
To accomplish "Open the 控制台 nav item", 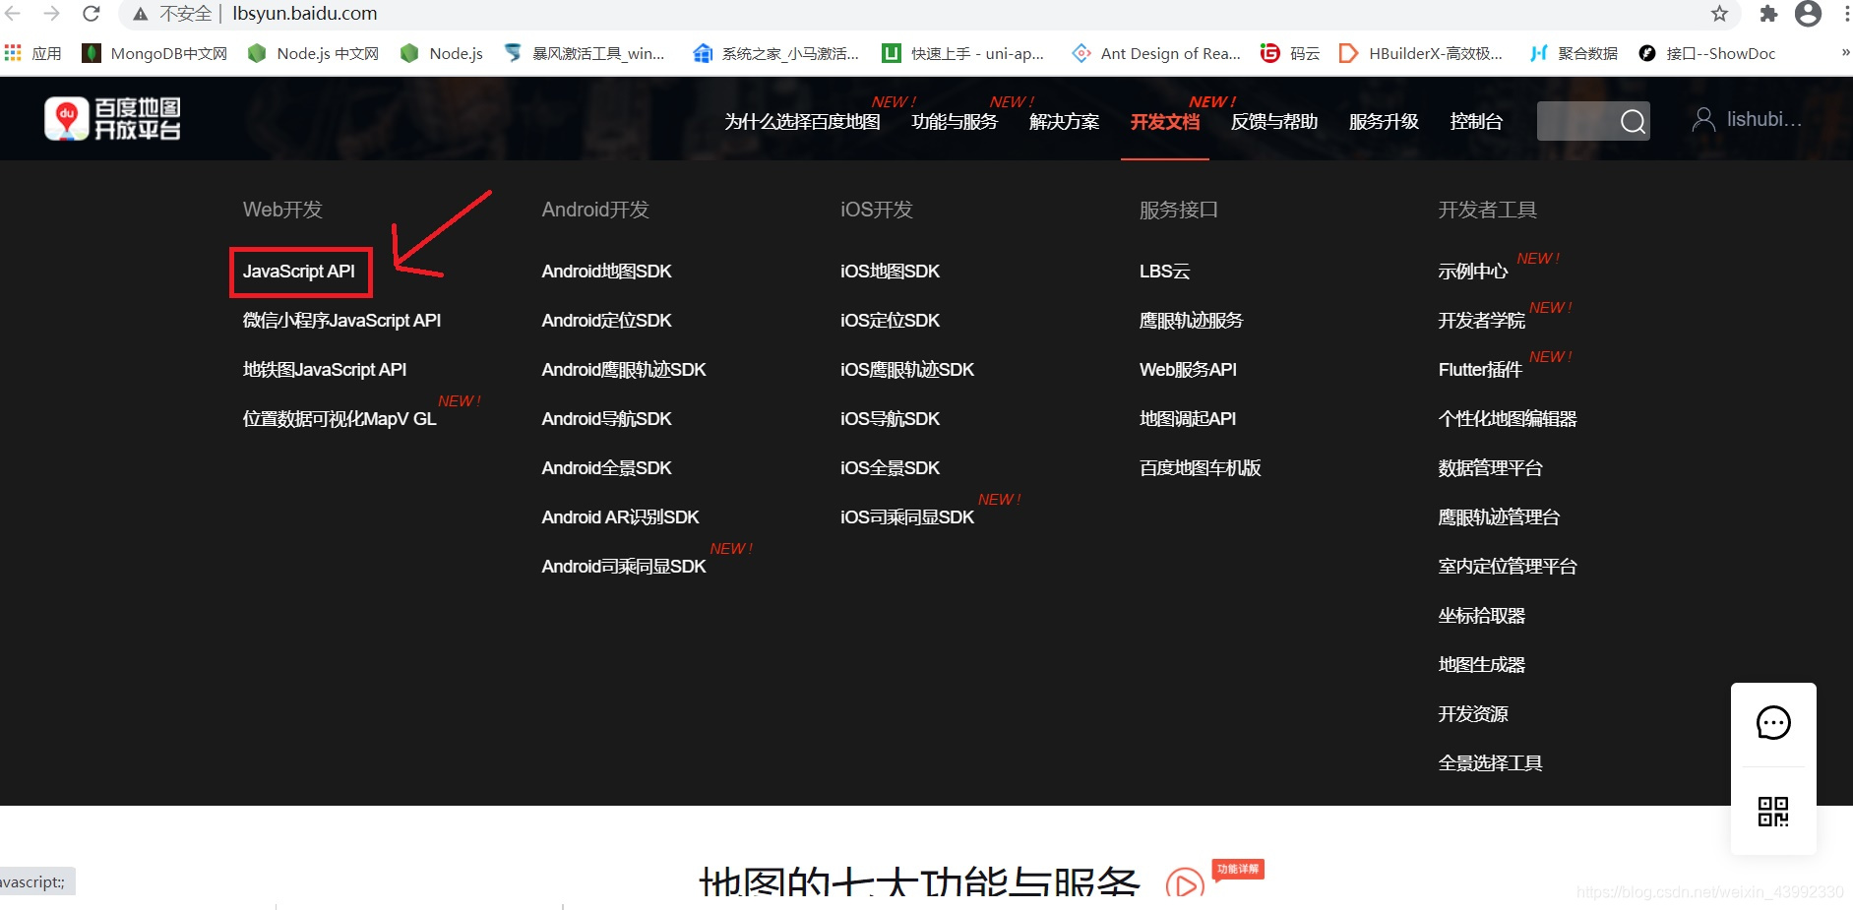I will pyautogui.click(x=1476, y=122).
